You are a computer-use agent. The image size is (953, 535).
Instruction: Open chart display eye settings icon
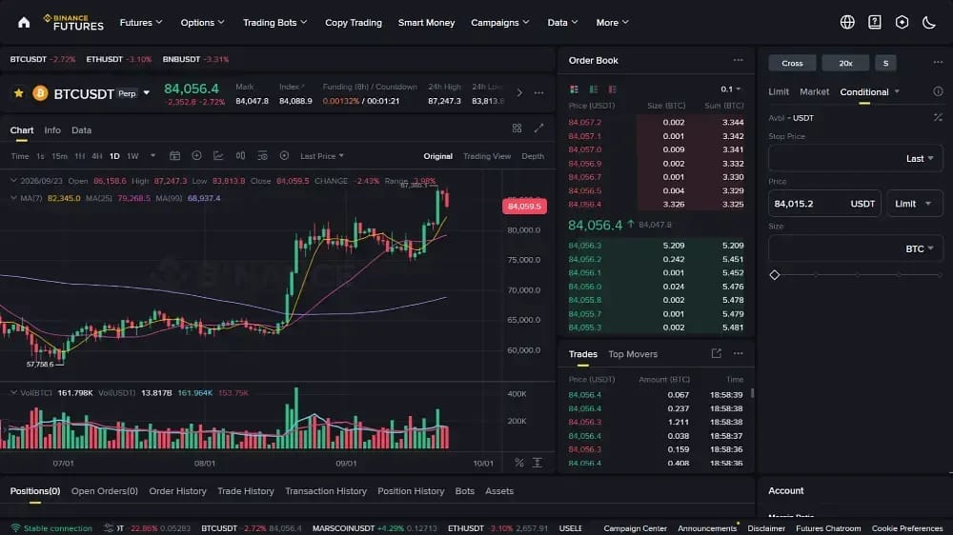tap(263, 156)
